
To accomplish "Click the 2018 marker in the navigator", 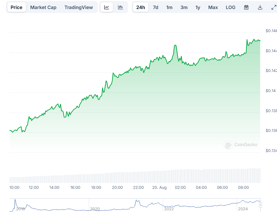I will coord(20,209).
